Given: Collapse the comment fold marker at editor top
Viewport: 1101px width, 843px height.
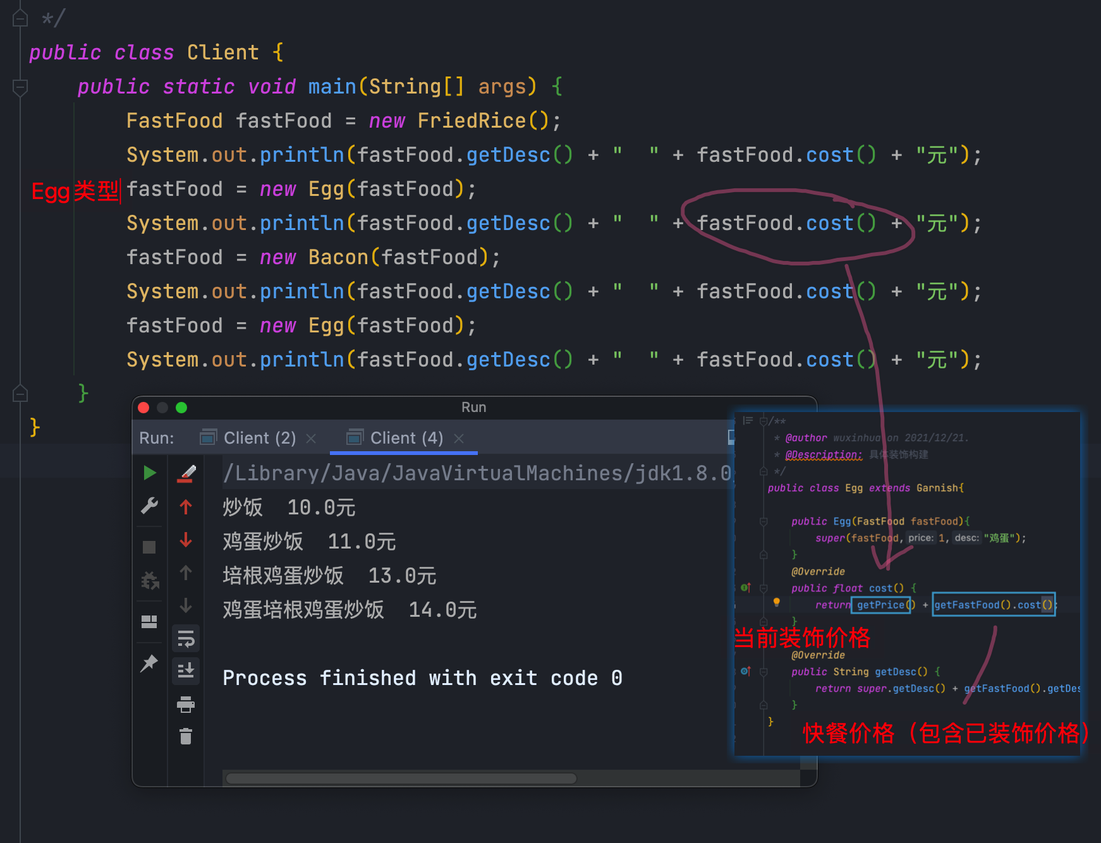Looking at the screenshot, I should pyautogui.click(x=20, y=18).
